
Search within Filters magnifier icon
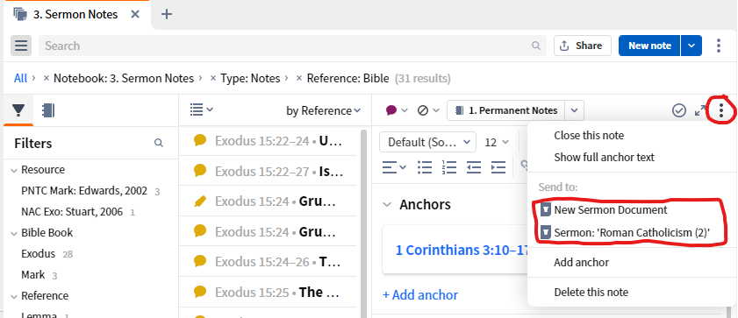159,143
